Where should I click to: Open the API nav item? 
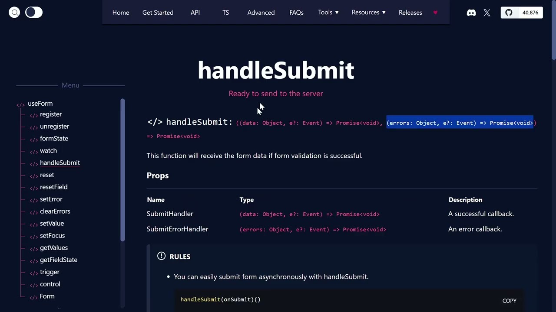(195, 13)
